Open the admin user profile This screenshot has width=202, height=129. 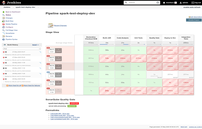click(x=184, y=3)
